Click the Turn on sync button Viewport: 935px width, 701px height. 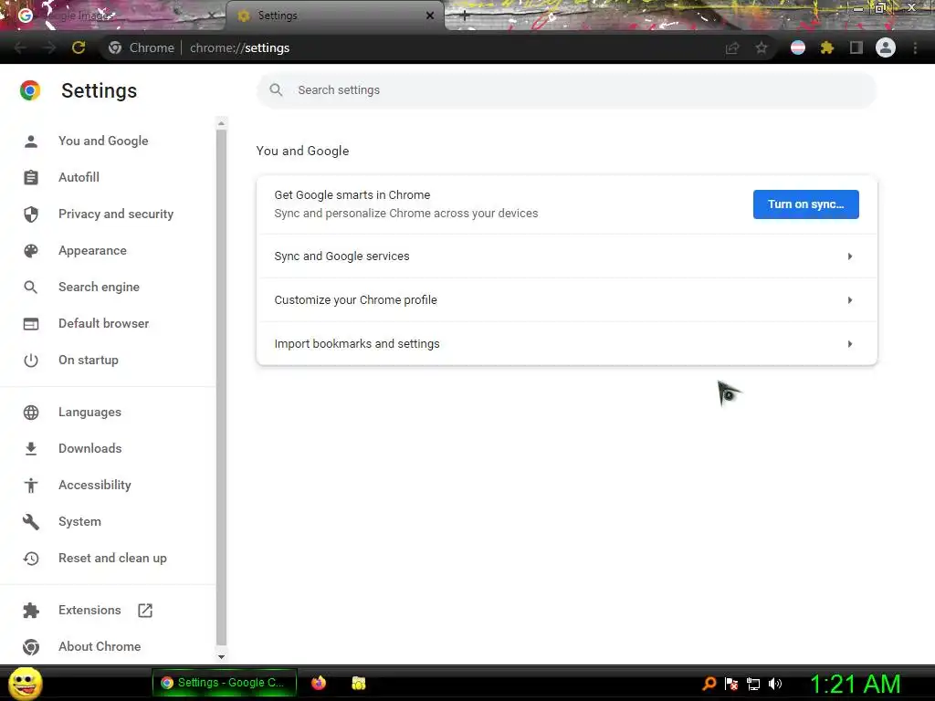coord(805,204)
